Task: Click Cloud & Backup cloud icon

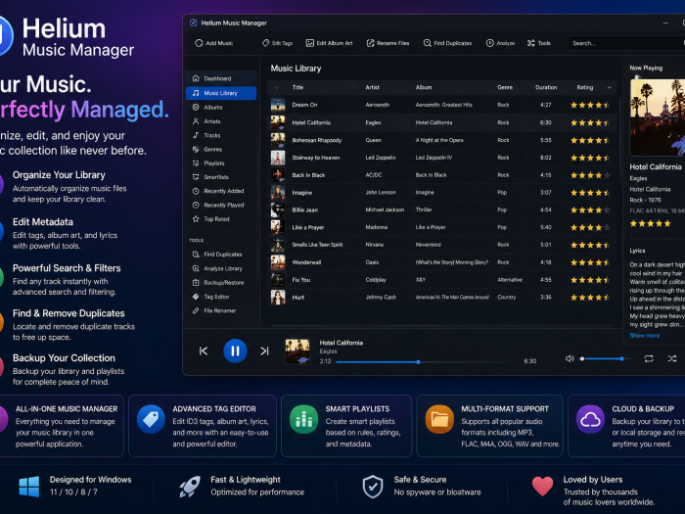Action: click(590, 419)
